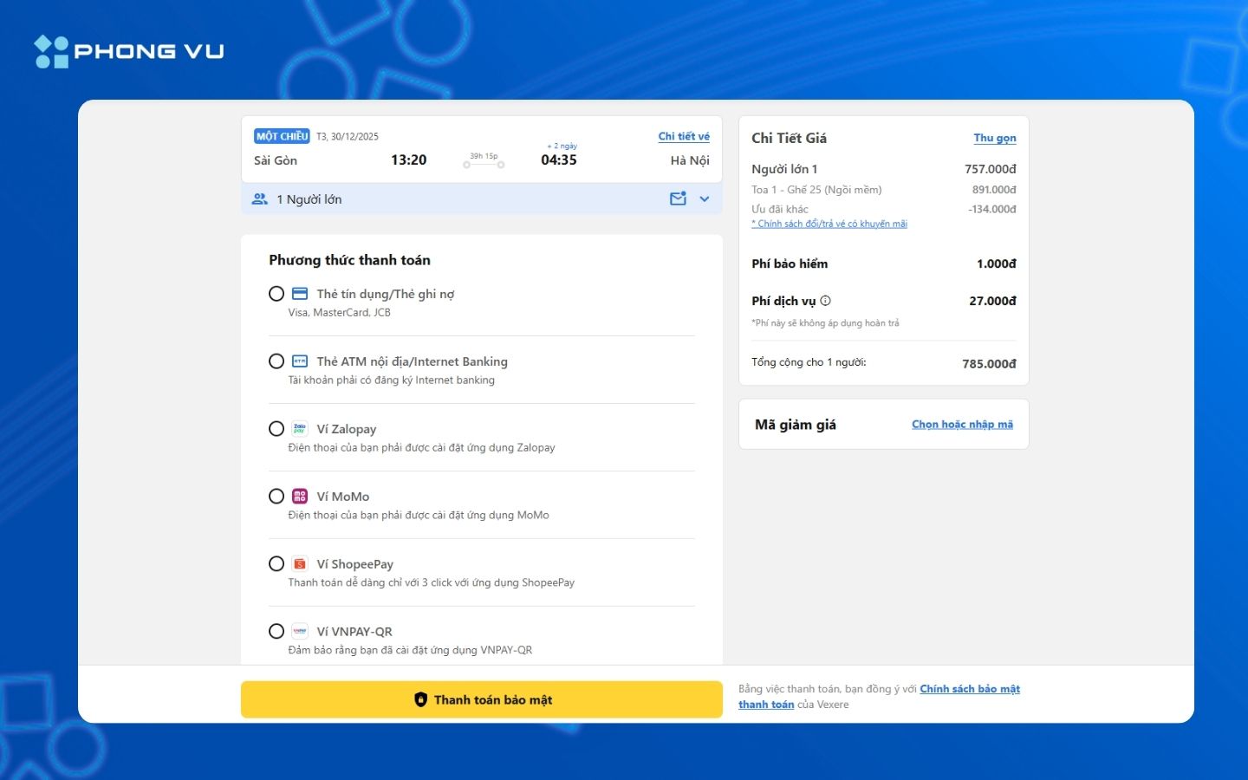Click the seat price 891.000đ
This screenshot has height=780, width=1248.
[994, 190]
